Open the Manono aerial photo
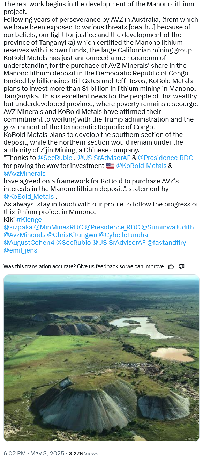This screenshot has height=461, width=203. [101, 358]
